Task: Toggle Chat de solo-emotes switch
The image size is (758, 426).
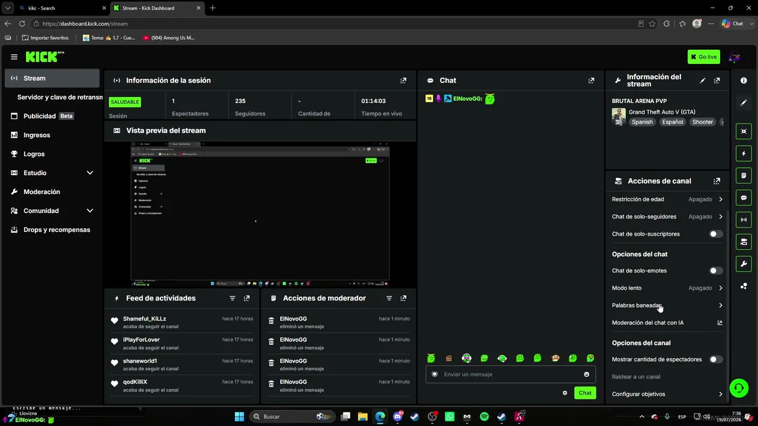Action: (716, 270)
